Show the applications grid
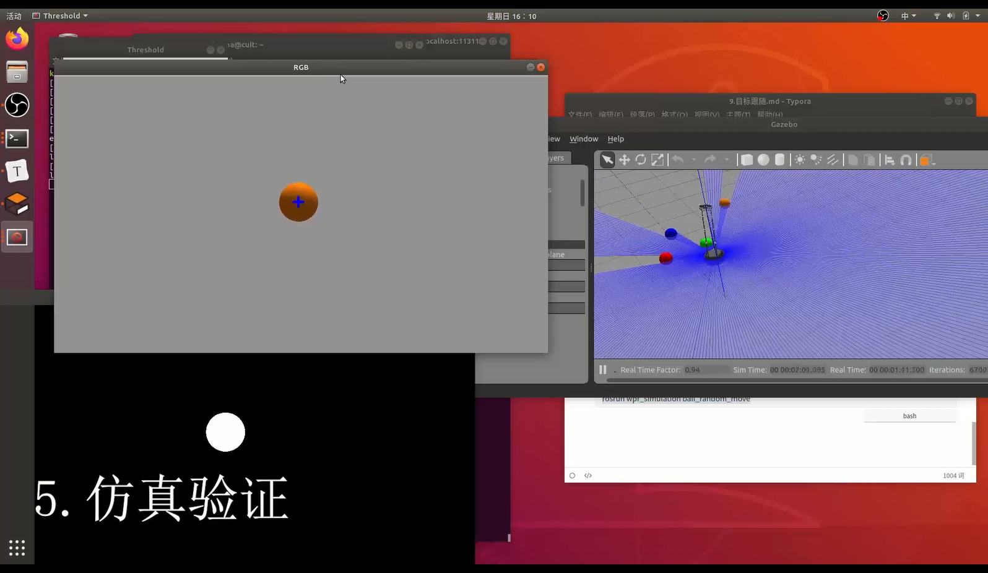The width and height of the screenshot is (988, 573). pyautogui.click(x=17, y=548)
